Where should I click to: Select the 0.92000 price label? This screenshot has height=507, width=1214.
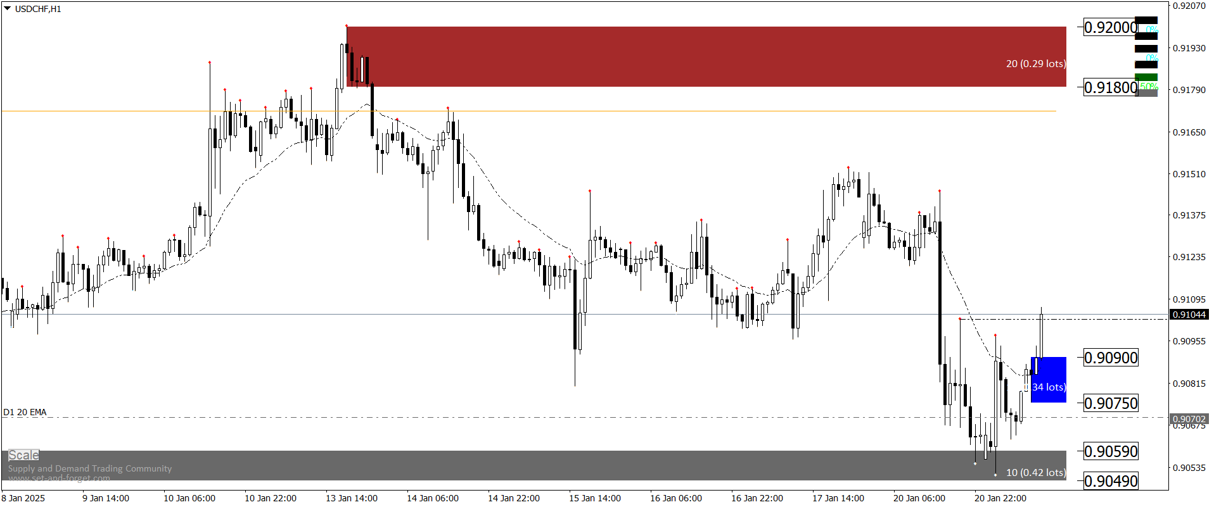click(x=1111, y=27)
